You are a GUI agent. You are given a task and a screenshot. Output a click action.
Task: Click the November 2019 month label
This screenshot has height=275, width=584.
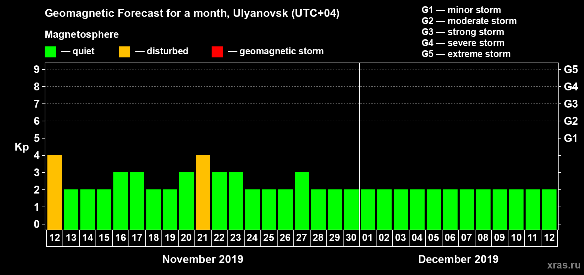click(203, 259)
